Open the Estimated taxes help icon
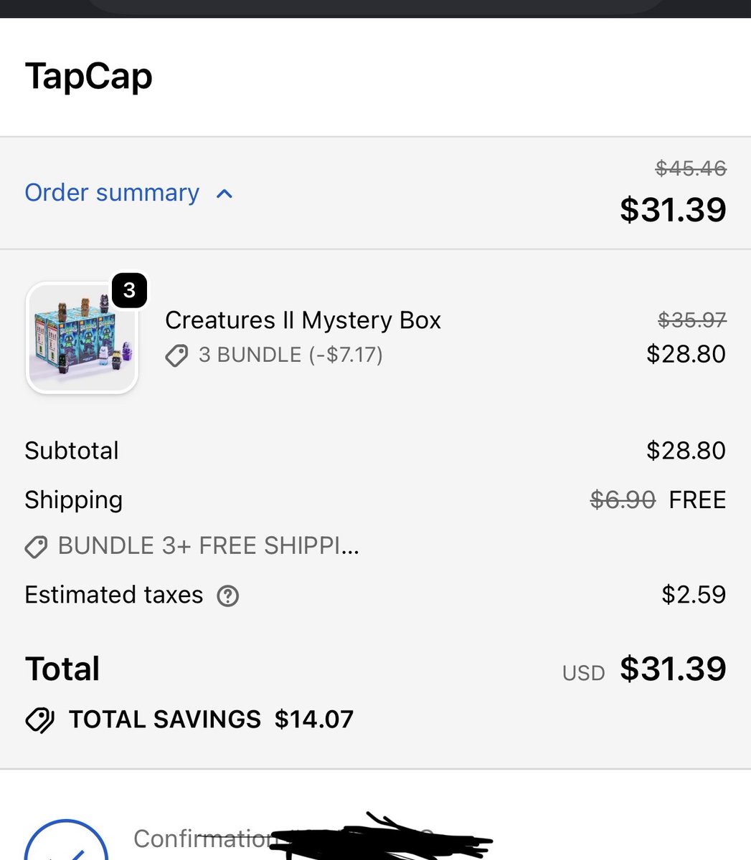The width and height of the screenshot is (751, 860). pyautogui.click(x=228, y=596)
